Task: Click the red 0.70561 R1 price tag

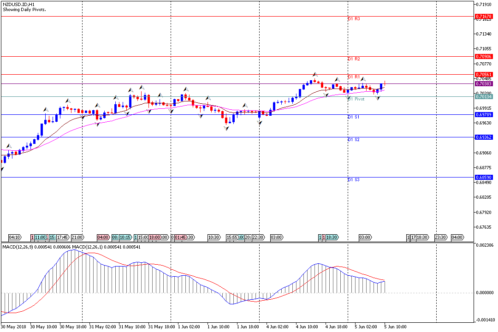Action: [484, 75]
